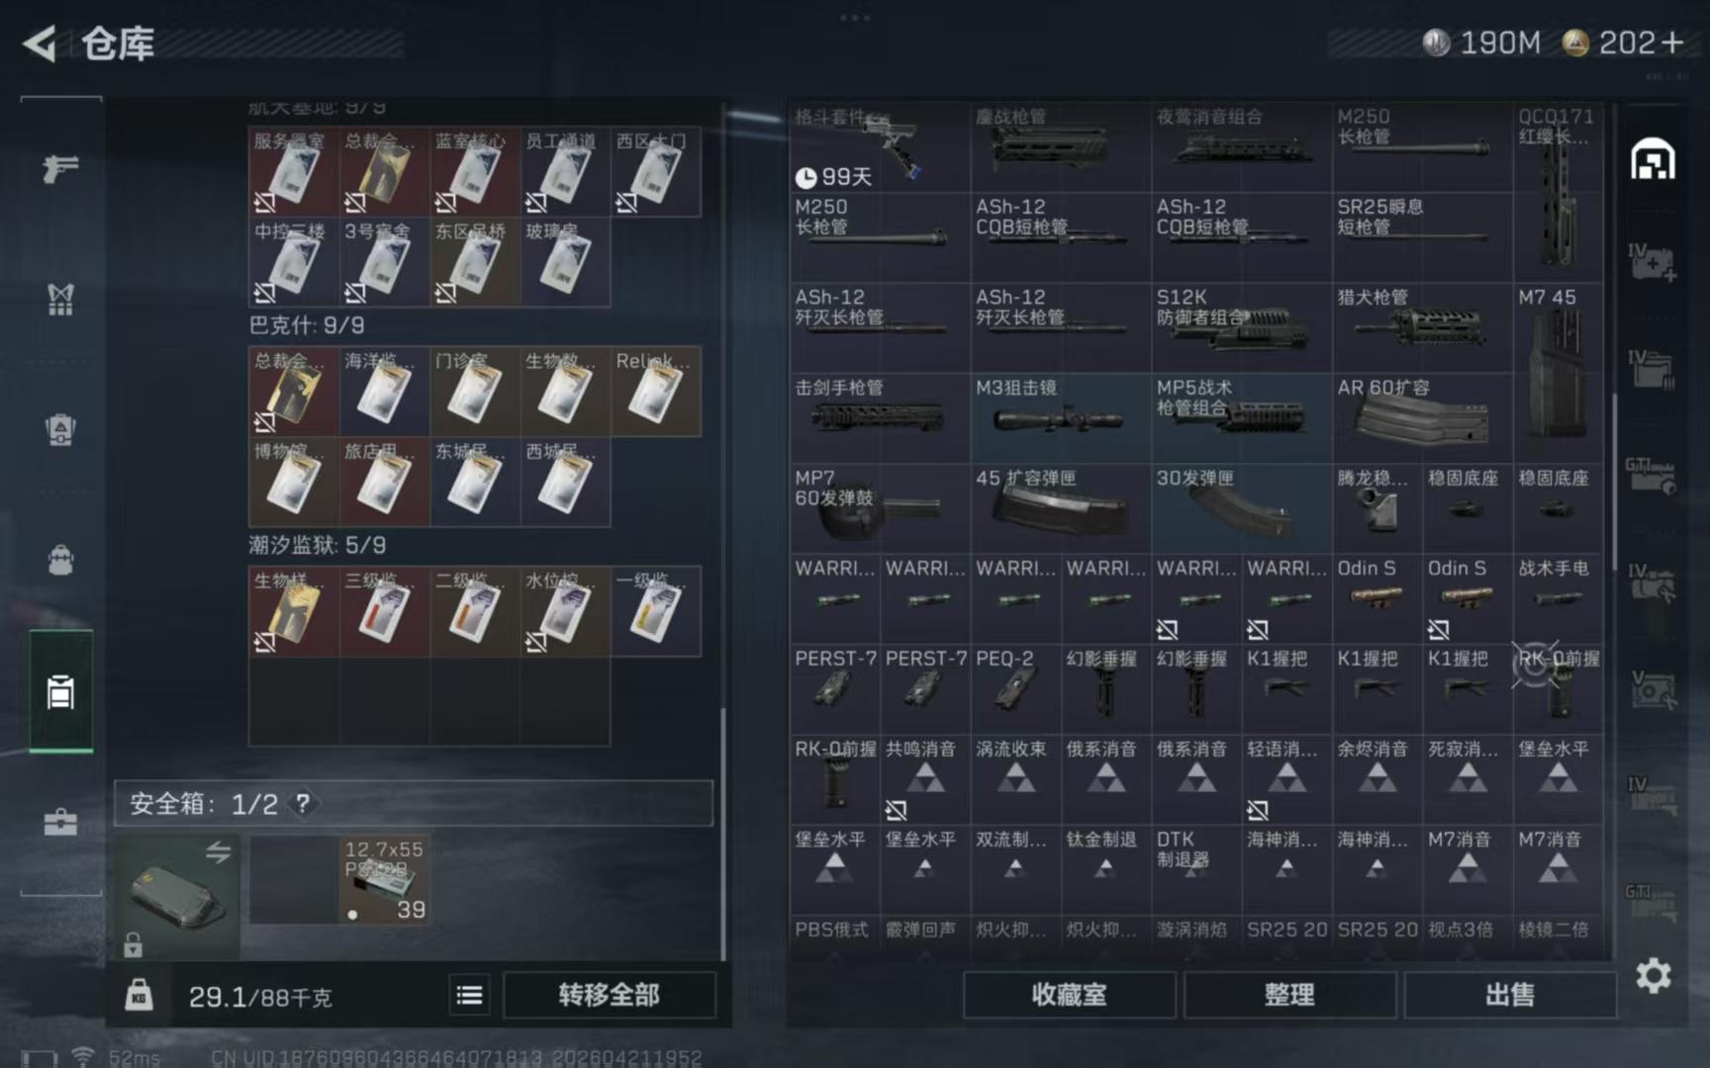The height and width of the screenshot is (1068, 1710).
Task: Click the 出售 sell button
Action: pos(1509,995)
